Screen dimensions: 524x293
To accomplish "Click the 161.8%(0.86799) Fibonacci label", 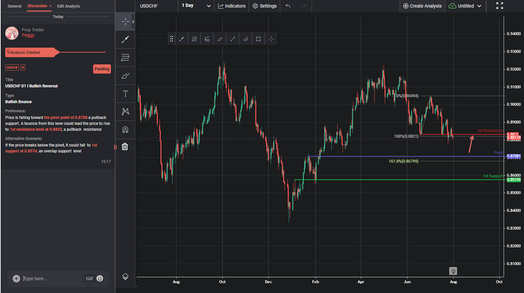I will coord(403,161).
